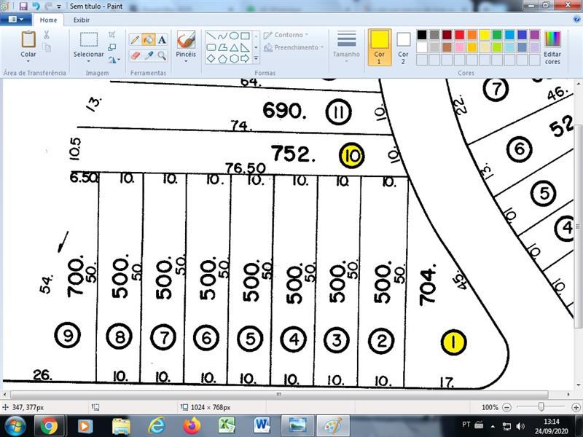Viewport: 583px width, 437px height.
Task: Switch to the Exibir tab
Action: coord(82,20)
